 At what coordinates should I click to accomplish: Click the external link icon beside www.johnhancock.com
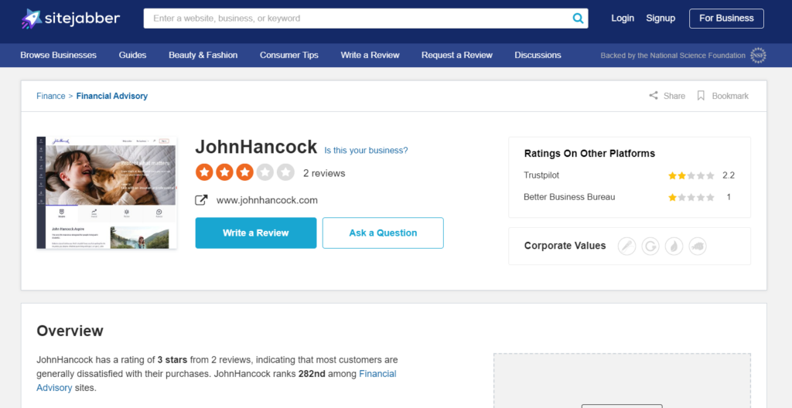point(201,200)
